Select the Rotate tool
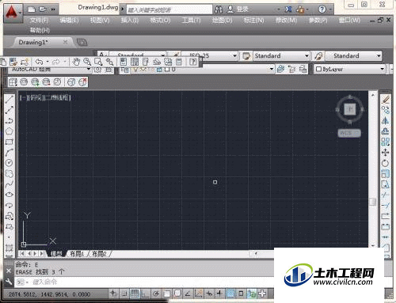The height and width of the screenshot is (303, 396). (x=386, y=163)
